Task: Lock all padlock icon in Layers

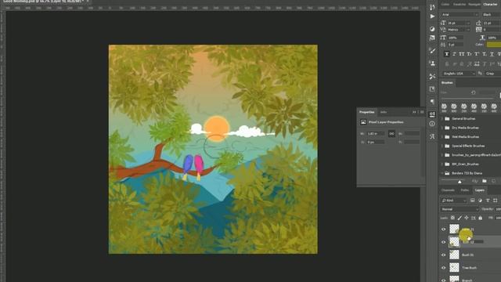Action: point(480,218)
